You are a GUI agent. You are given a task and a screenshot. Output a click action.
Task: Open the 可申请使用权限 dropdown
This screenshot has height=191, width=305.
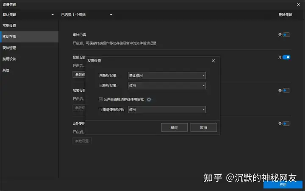pyautogui.click(x=167, y=110)
